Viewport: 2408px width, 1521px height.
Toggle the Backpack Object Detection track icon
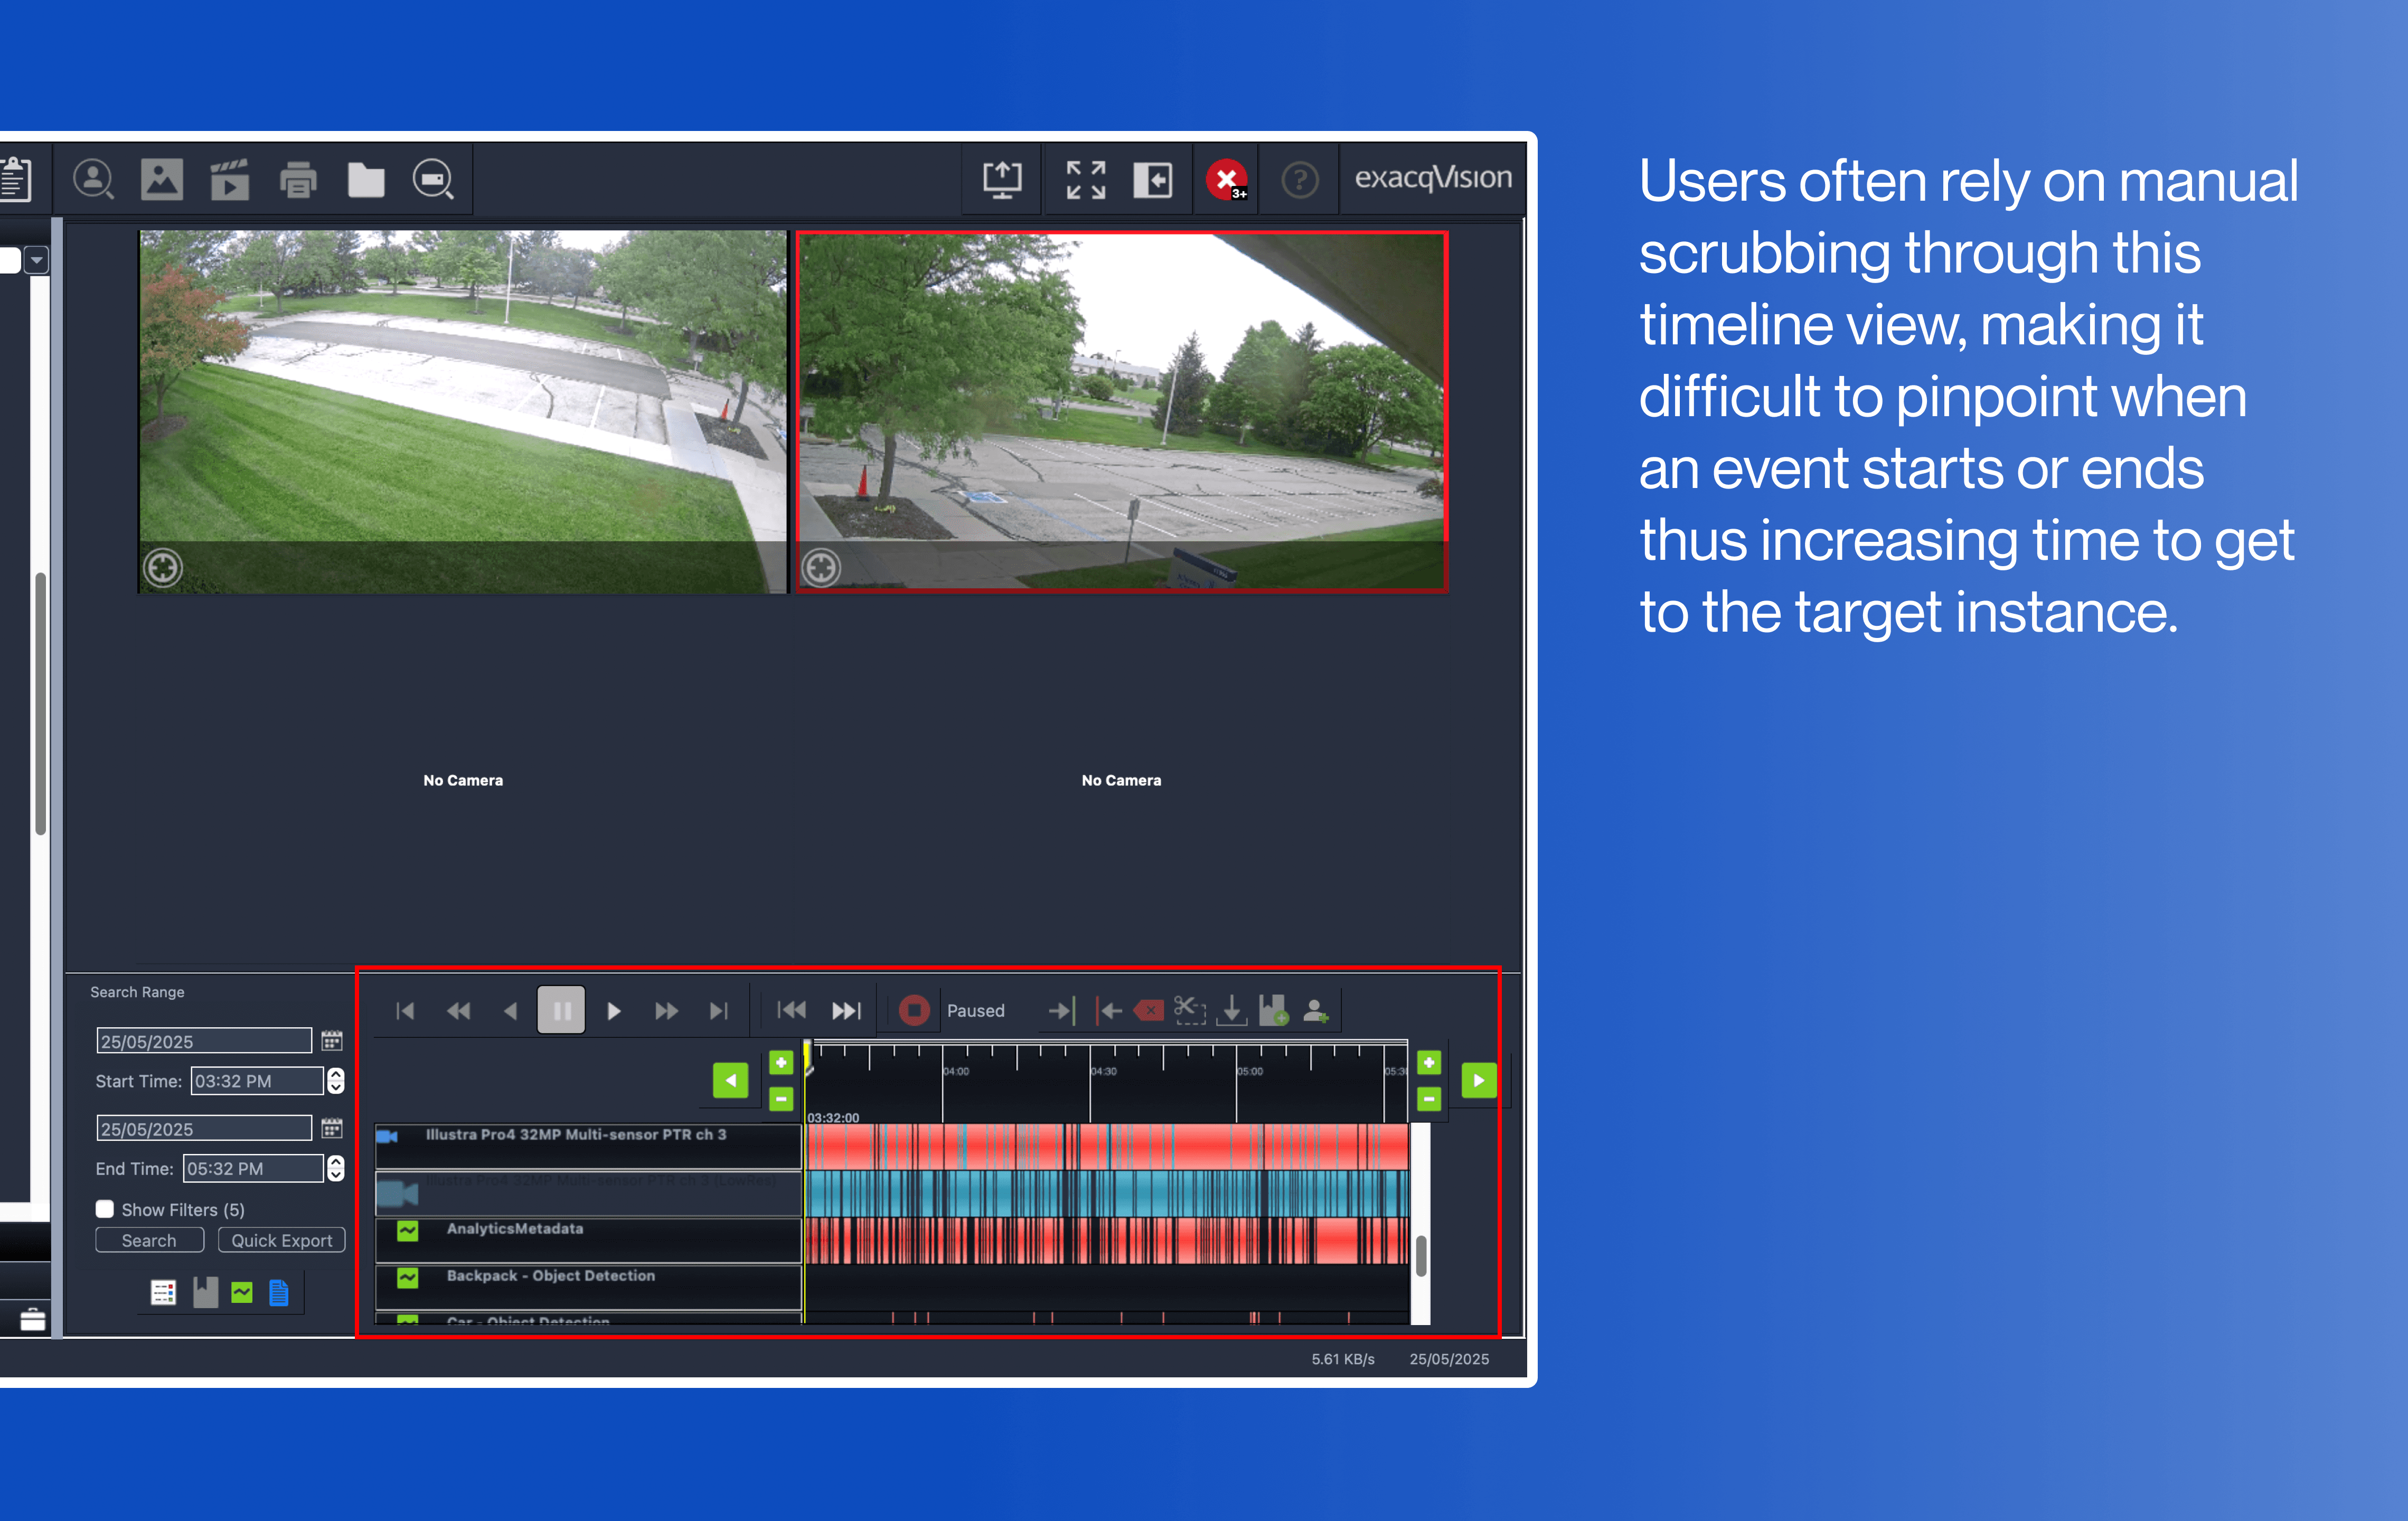(x=407, y=1277)
